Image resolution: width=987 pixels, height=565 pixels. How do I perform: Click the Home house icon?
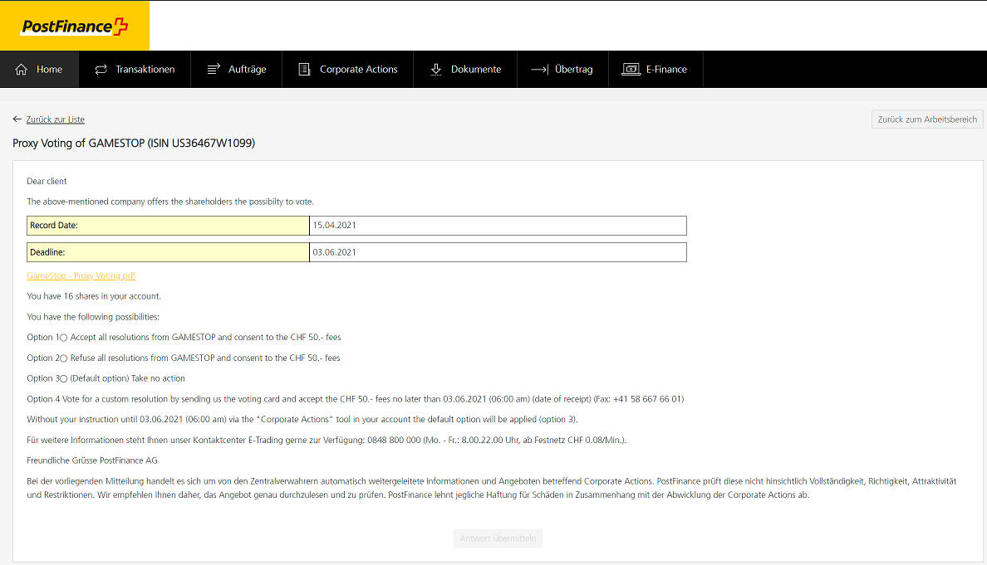(22, 69)
